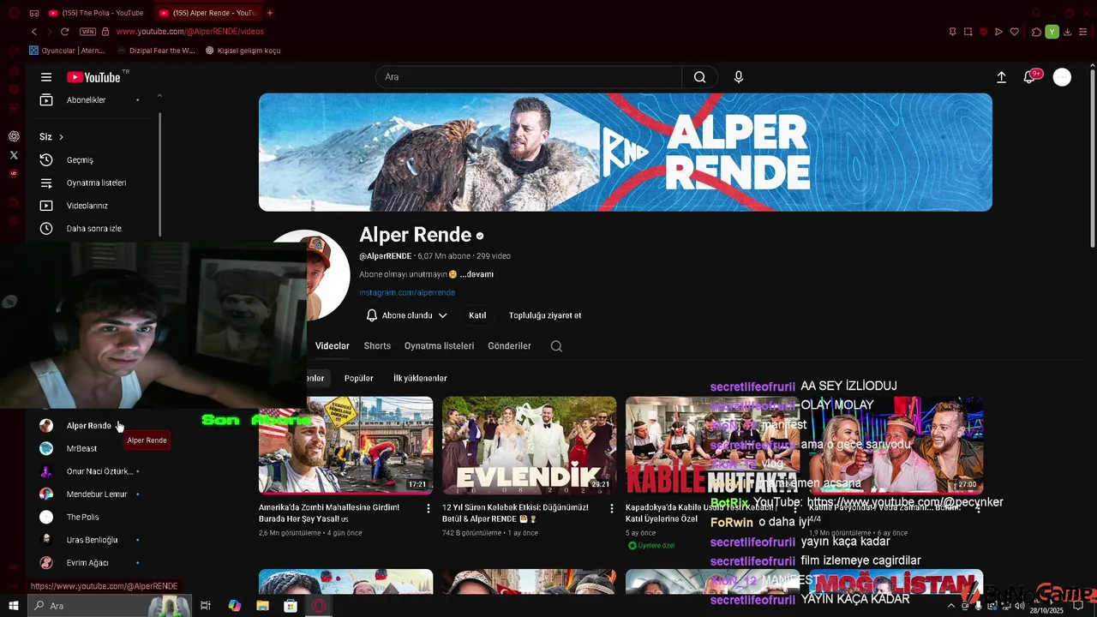
Task: Click the heart bookmark icon in toolbar
Action: 1015,32
